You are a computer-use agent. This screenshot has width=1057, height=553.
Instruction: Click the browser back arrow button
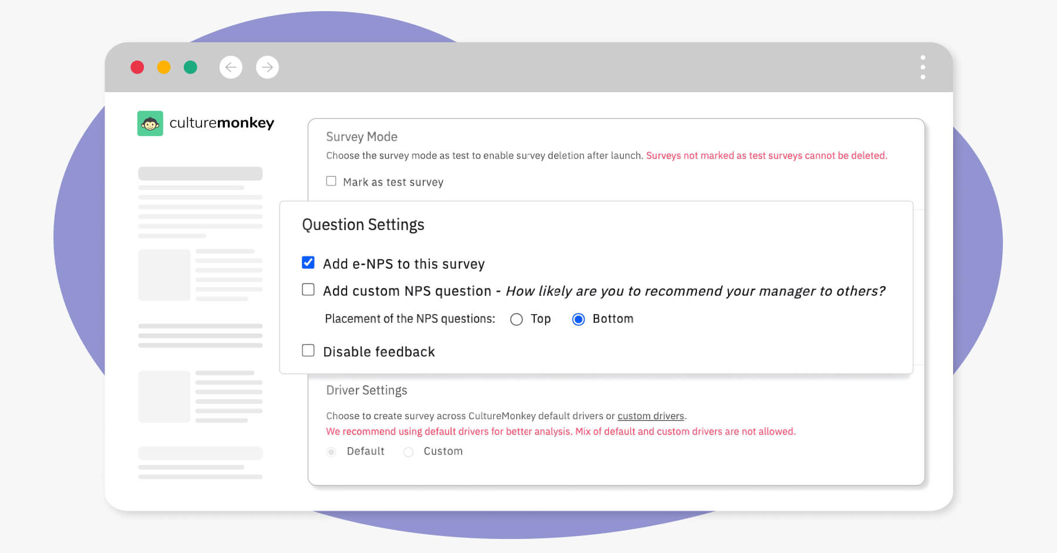click(231, 68)
